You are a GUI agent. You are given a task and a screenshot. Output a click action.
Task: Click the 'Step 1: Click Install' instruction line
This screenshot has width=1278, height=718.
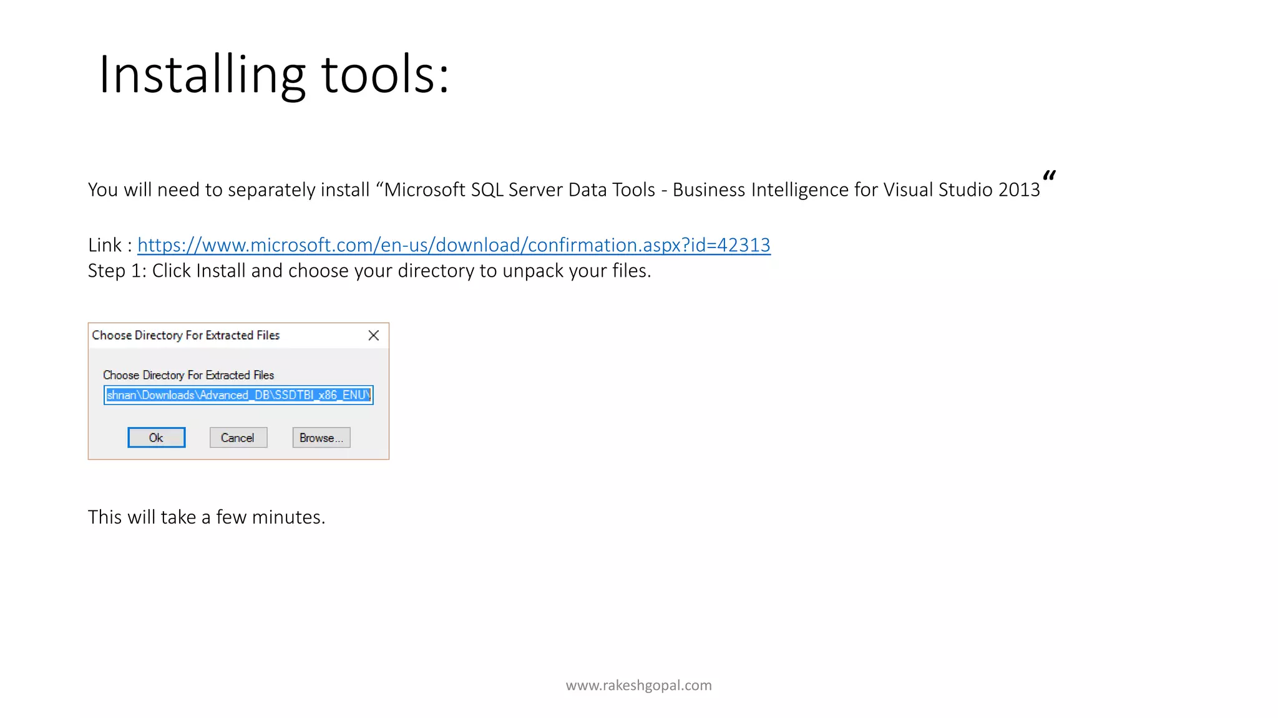point(369,271)
